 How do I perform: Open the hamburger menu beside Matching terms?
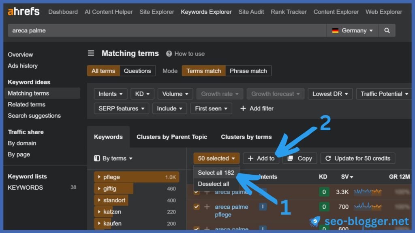pos(91,53)
